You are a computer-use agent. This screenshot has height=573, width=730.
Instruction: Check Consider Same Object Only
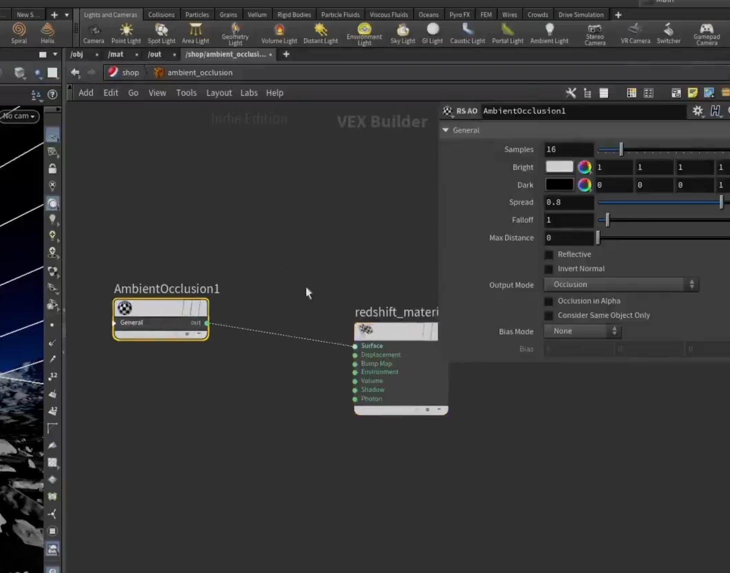point(549,315)
